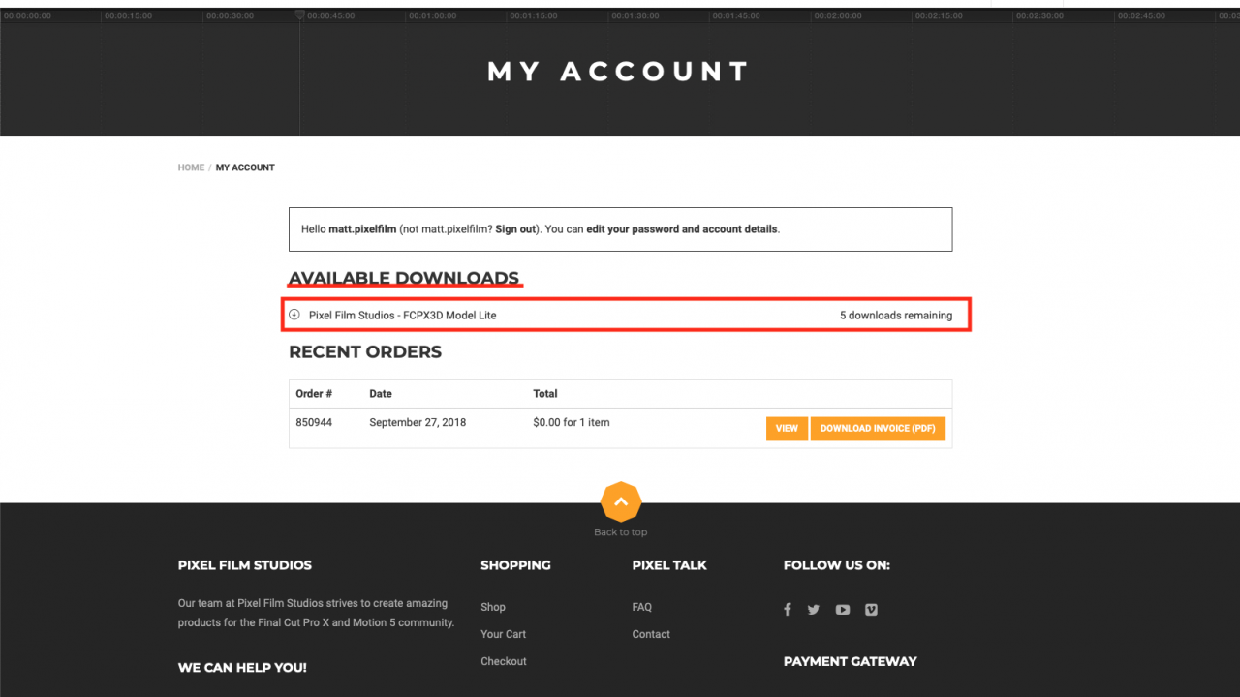1240x697 pixels.
Task: Click the AVAILABLE DOWNLOADS heading
Action: pos(404,278)
